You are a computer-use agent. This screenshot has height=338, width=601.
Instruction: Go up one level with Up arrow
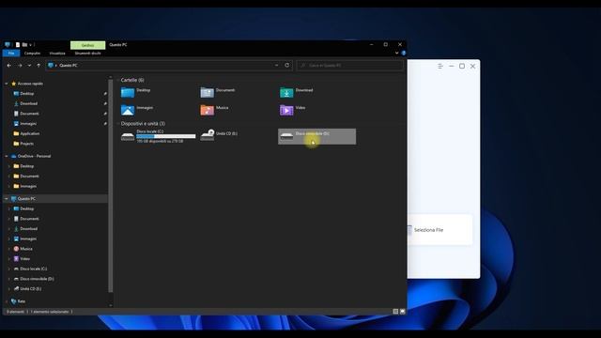click(x=39, y=66)
